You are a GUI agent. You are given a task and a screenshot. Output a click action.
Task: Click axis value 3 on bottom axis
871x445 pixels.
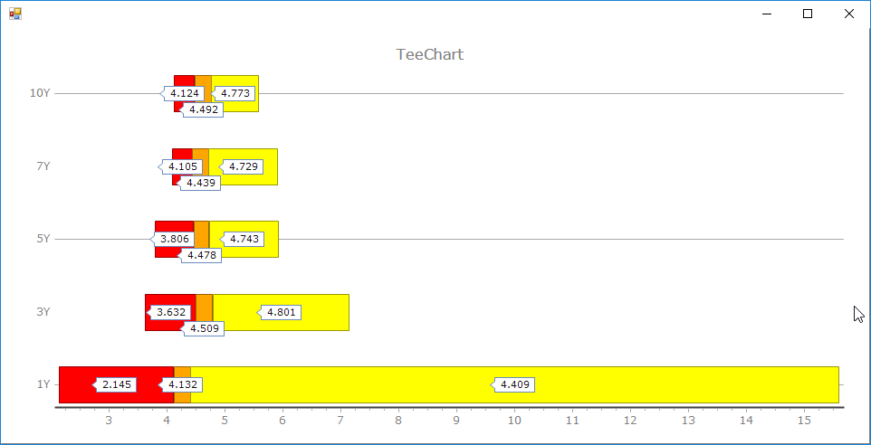coord(109,421)
